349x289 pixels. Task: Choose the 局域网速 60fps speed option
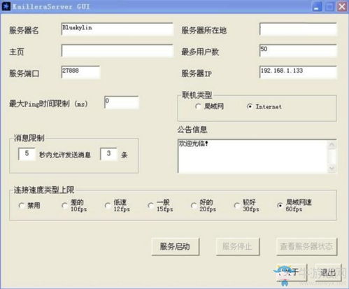point(280,206)
